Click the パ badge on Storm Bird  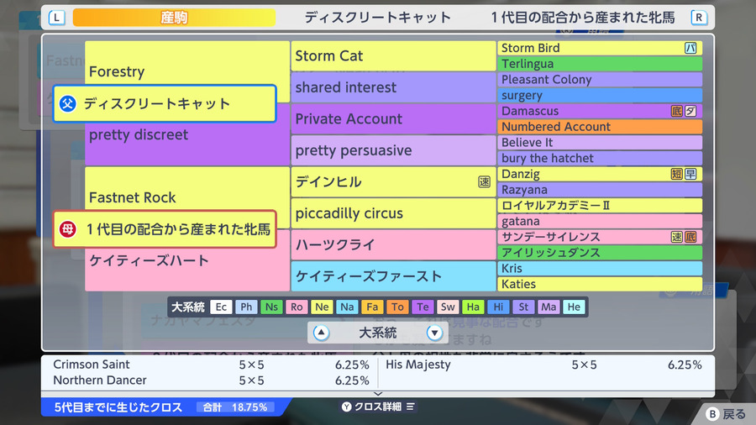point(690,48)
